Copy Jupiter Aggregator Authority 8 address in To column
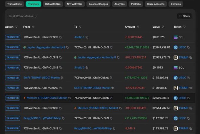 click(x=118, y=58)
